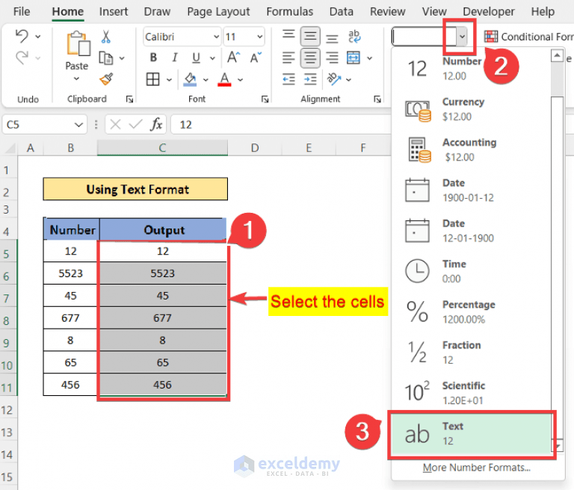Choose the Scientific number format
The height and width of the screenshot is (490, 574).
pos(472,393)
